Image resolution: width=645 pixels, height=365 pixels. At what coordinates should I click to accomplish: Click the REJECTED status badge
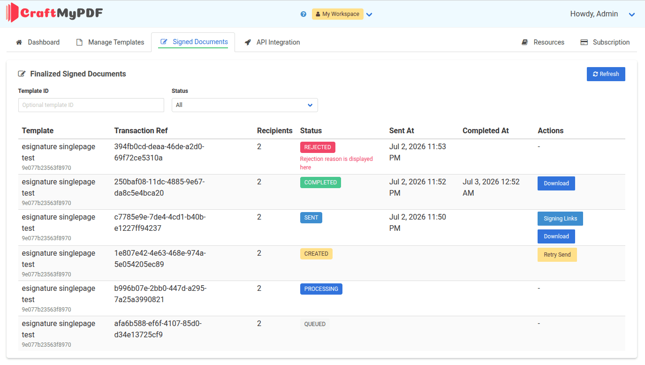(x=318, y=147)
